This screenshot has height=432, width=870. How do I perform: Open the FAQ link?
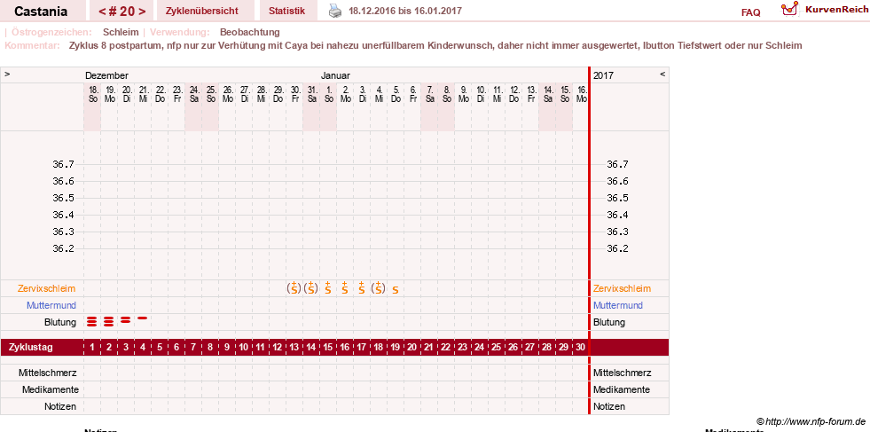[750, 12]
